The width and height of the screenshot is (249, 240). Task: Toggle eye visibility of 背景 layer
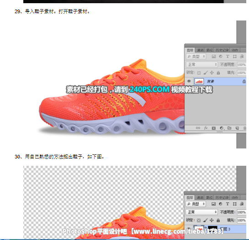click(189, 81)
